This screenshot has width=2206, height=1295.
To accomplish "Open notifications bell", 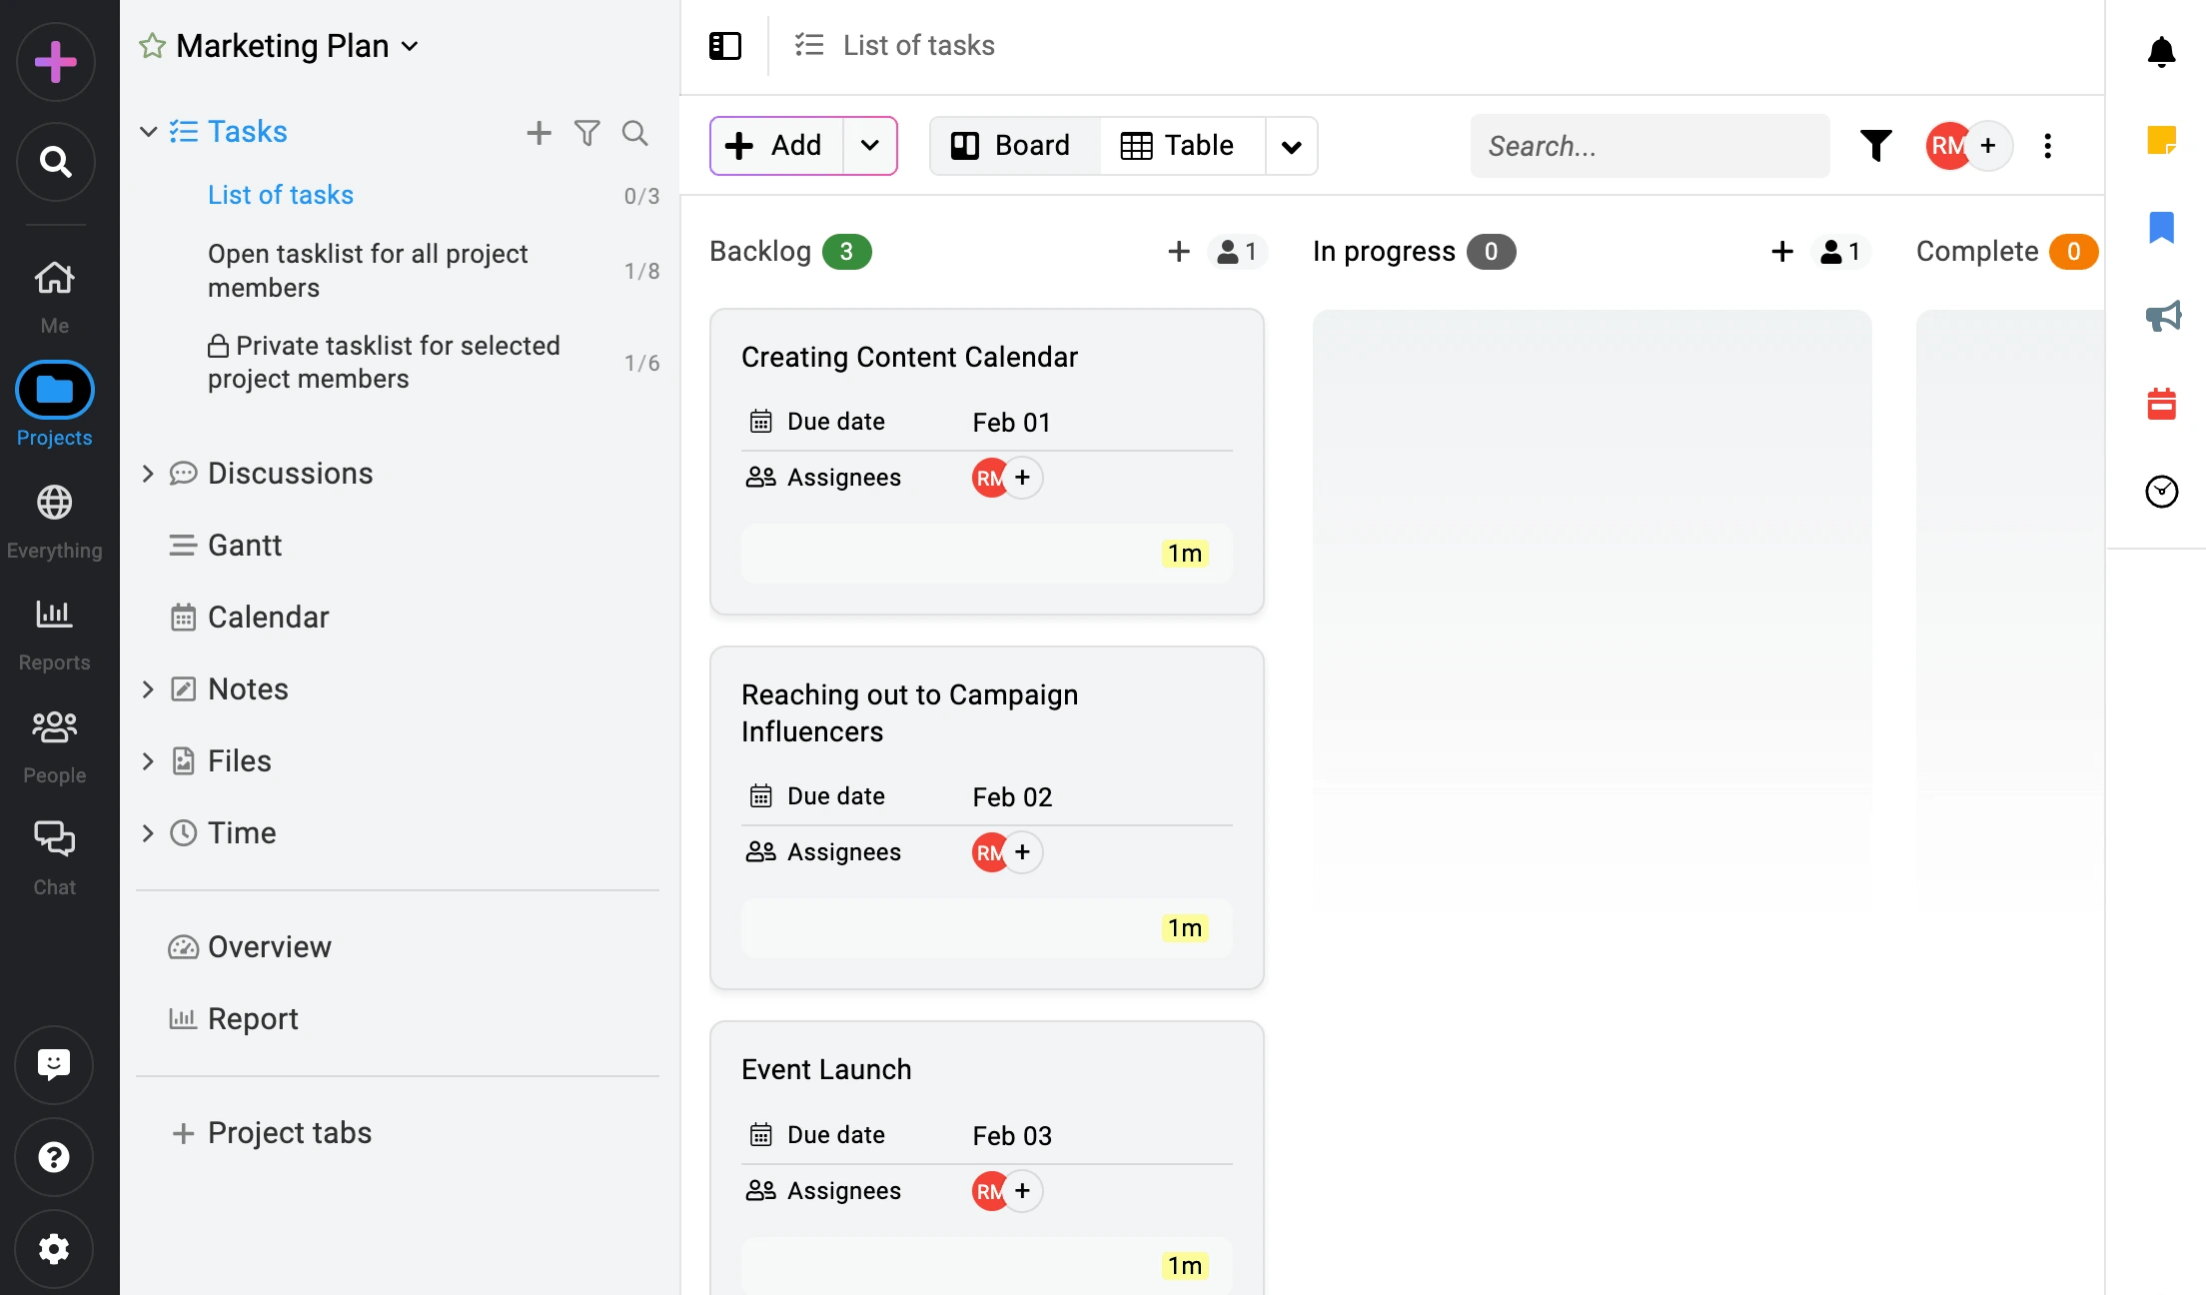I will click(x=2162, y=52).
